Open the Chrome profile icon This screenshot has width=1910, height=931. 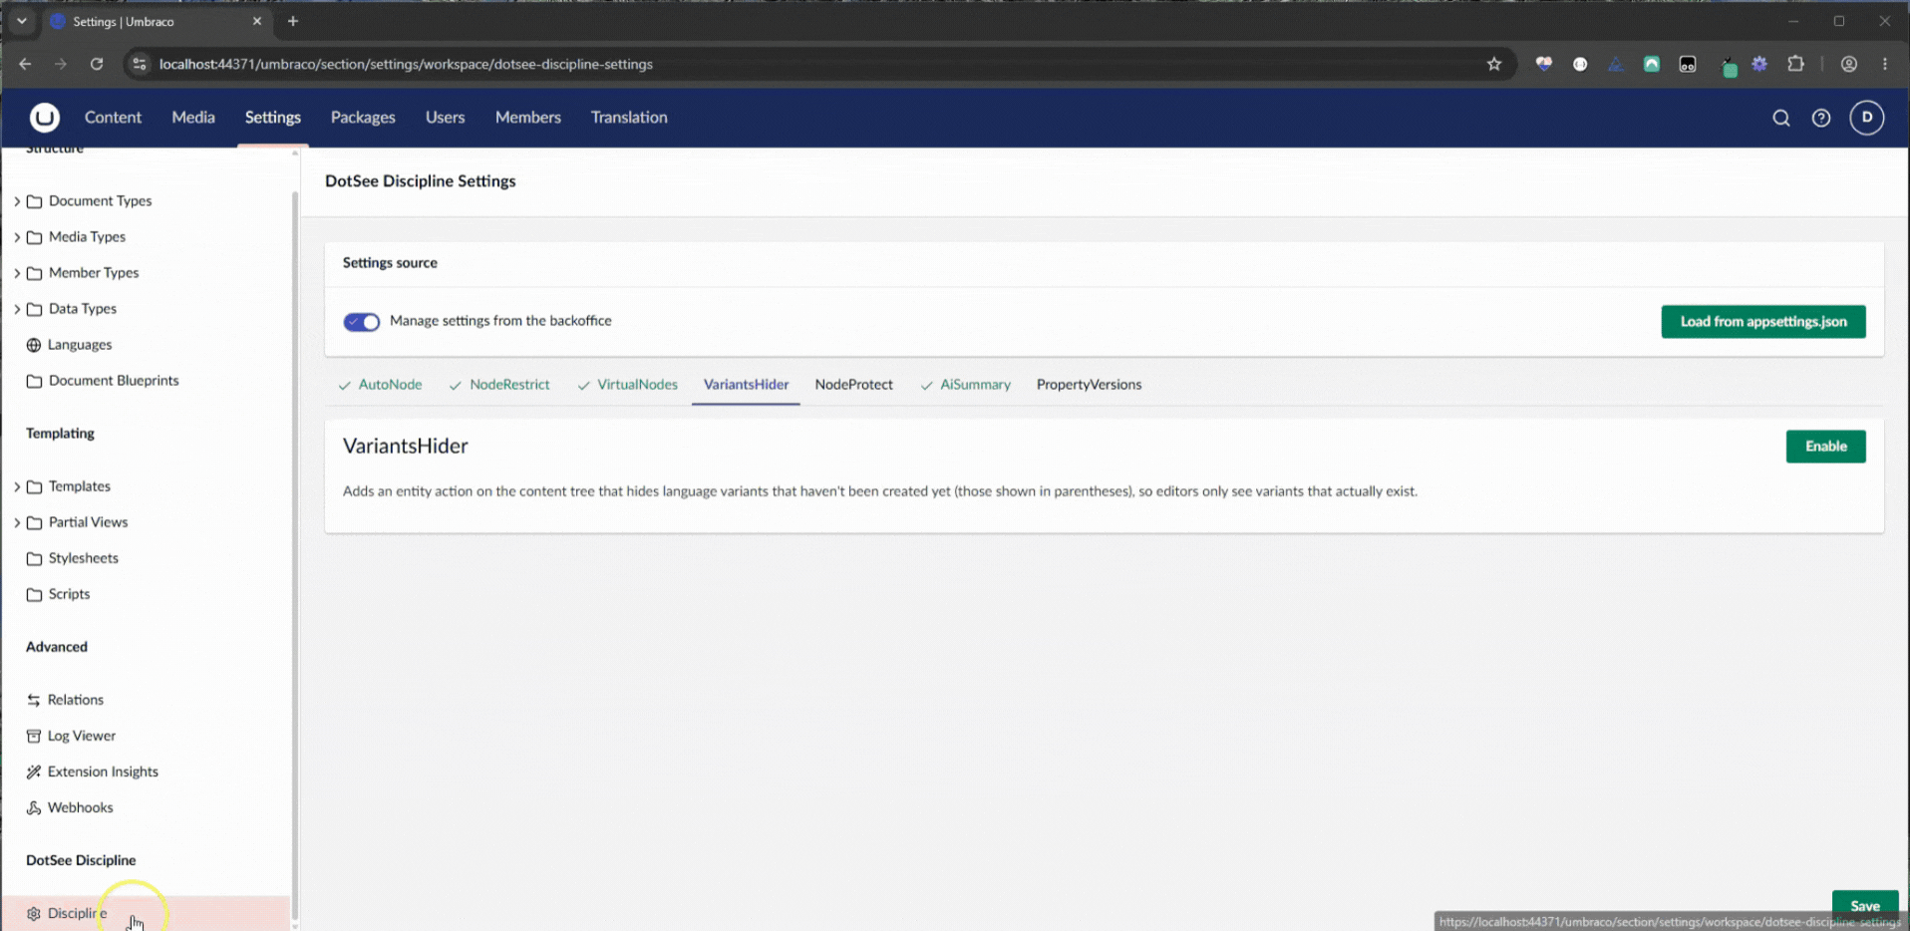[x=1848, y=64]
